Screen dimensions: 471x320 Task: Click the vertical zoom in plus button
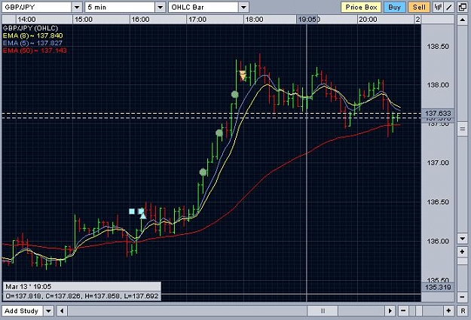click(x=462, y=251)
